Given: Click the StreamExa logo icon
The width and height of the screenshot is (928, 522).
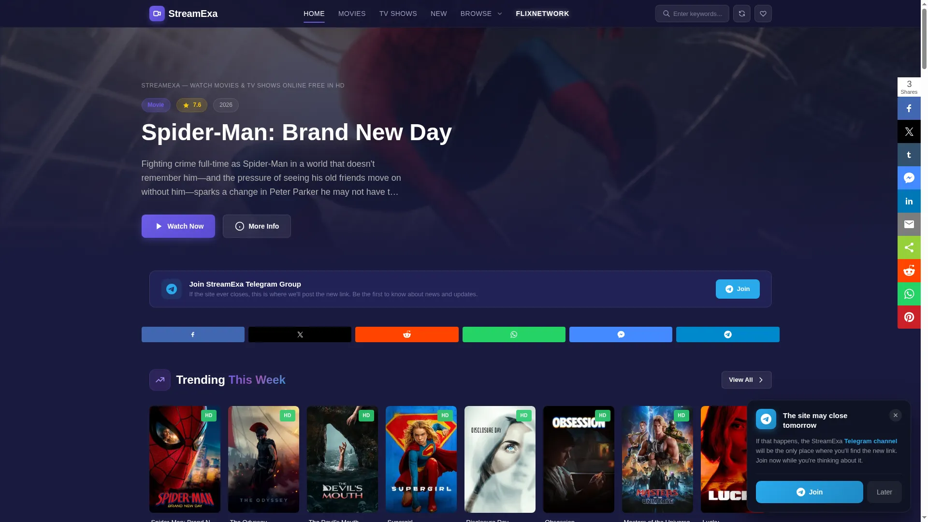Looking at the screenshot, I should pos(157,14).
